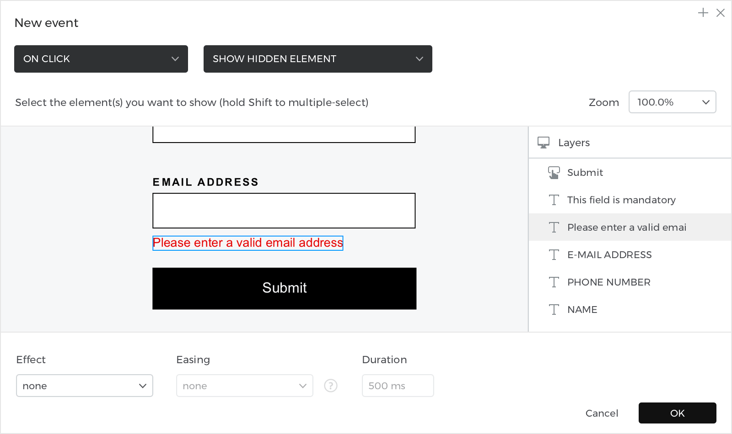Expand the Zoom 100.0% dropdown
The width and height of the screenshot is (732, 434).
(673, 102)
